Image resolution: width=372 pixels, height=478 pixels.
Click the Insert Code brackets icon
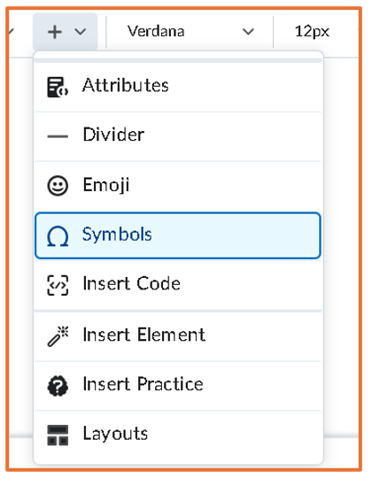tap(58, 285)
